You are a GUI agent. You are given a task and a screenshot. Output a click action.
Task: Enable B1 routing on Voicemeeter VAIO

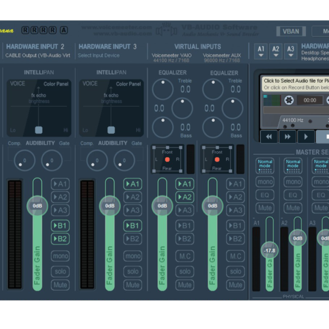[x=185, y=226]
